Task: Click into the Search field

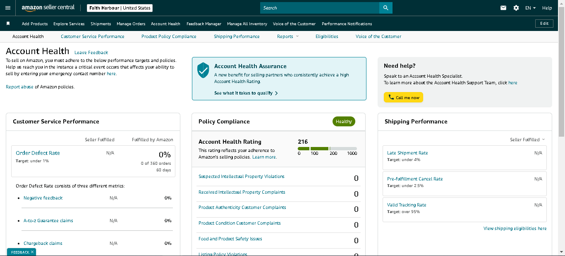Action: pyautogui.click(x=320, y=8)
